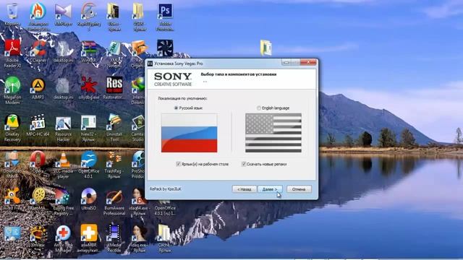Launch RapidTyping 5 shortcut
The height and width of the screenshot is (260, 463).
89,12
